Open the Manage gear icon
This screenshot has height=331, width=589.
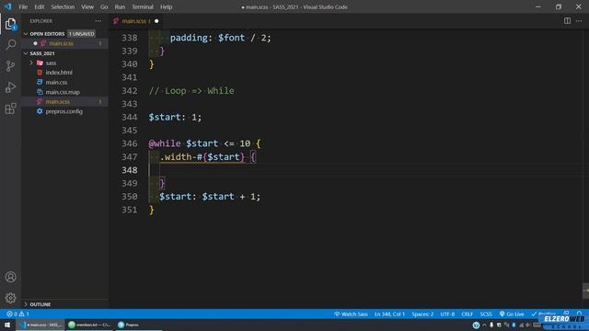[x=10, y=298]
